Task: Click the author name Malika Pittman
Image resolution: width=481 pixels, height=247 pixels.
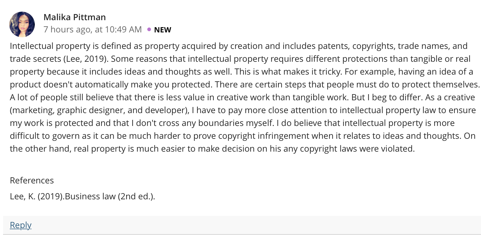Action: tap(75, 17)
